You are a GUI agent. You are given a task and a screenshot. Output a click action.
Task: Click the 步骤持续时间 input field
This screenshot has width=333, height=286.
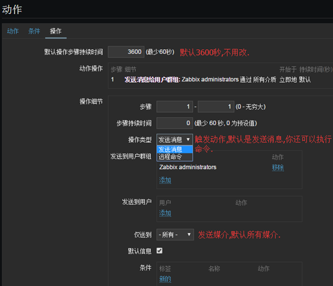pos(174,123)
